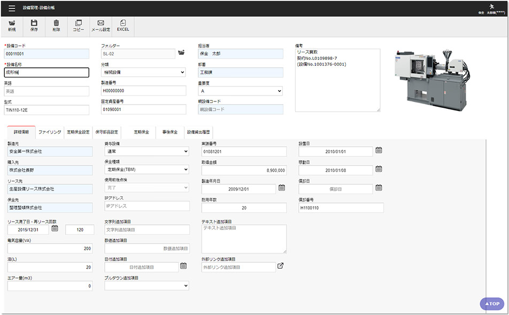
Task: Click the 製造元 field containing 安全第一株式会社
Action: 50,151
